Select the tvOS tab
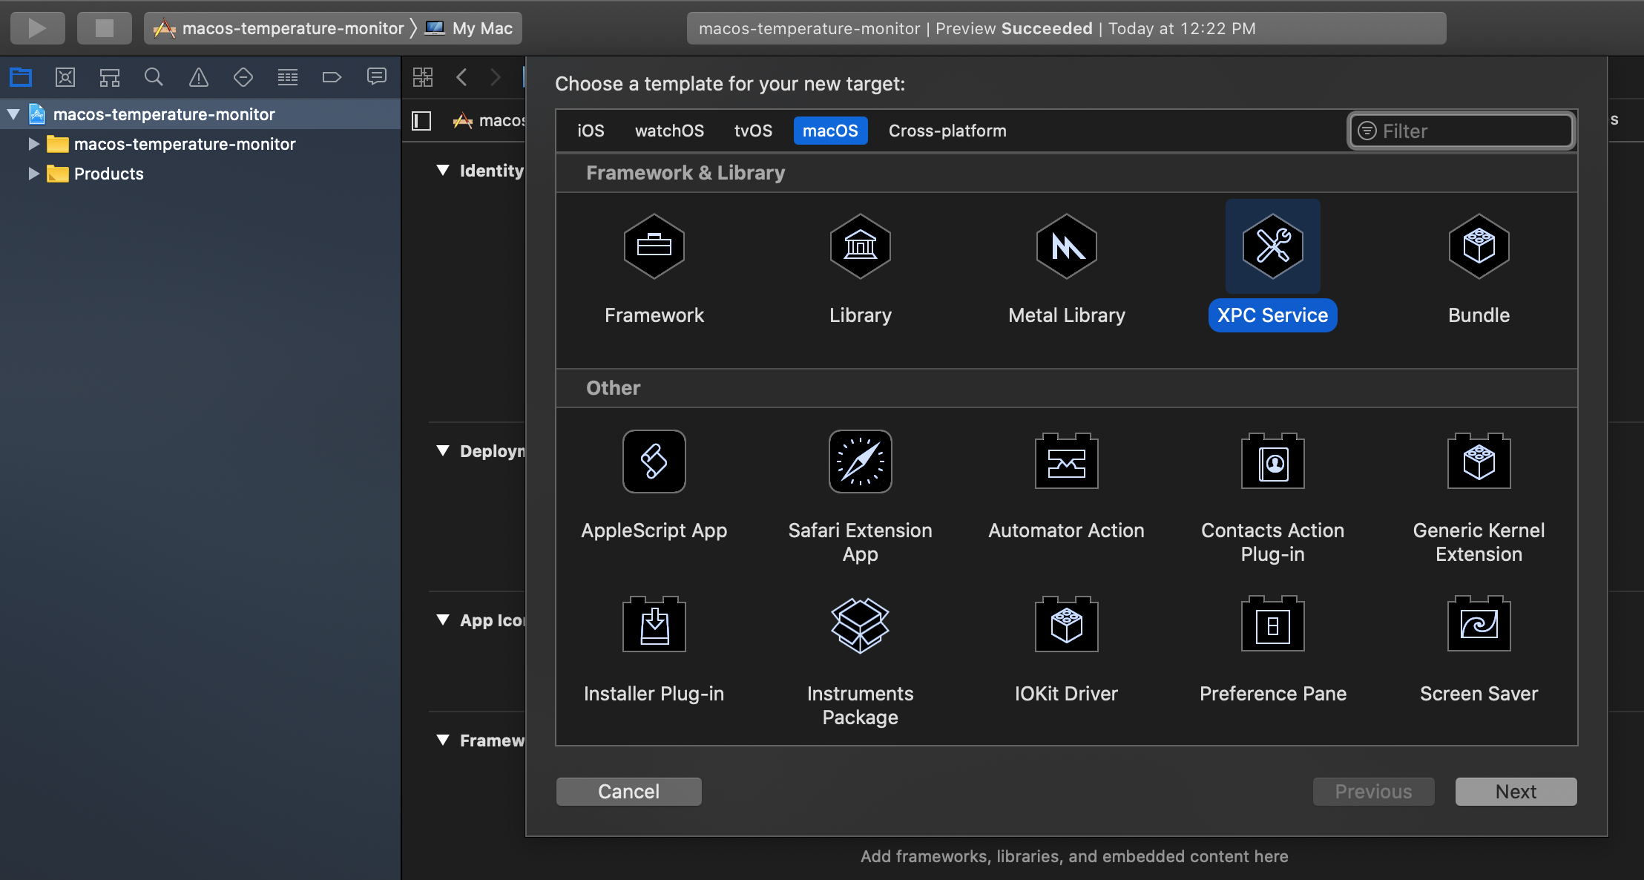1644x880 pixels. pos(752,131)
